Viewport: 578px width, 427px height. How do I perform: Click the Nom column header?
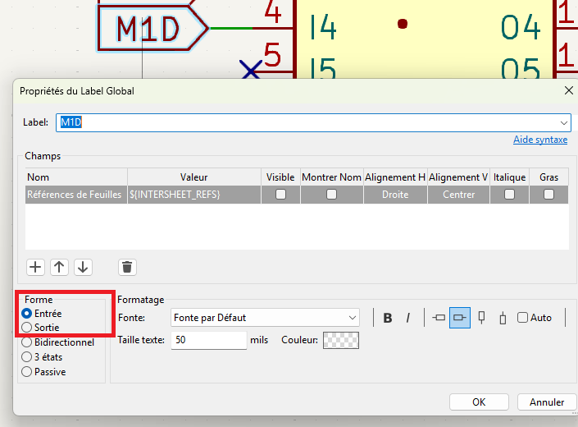tap(76, 177)
